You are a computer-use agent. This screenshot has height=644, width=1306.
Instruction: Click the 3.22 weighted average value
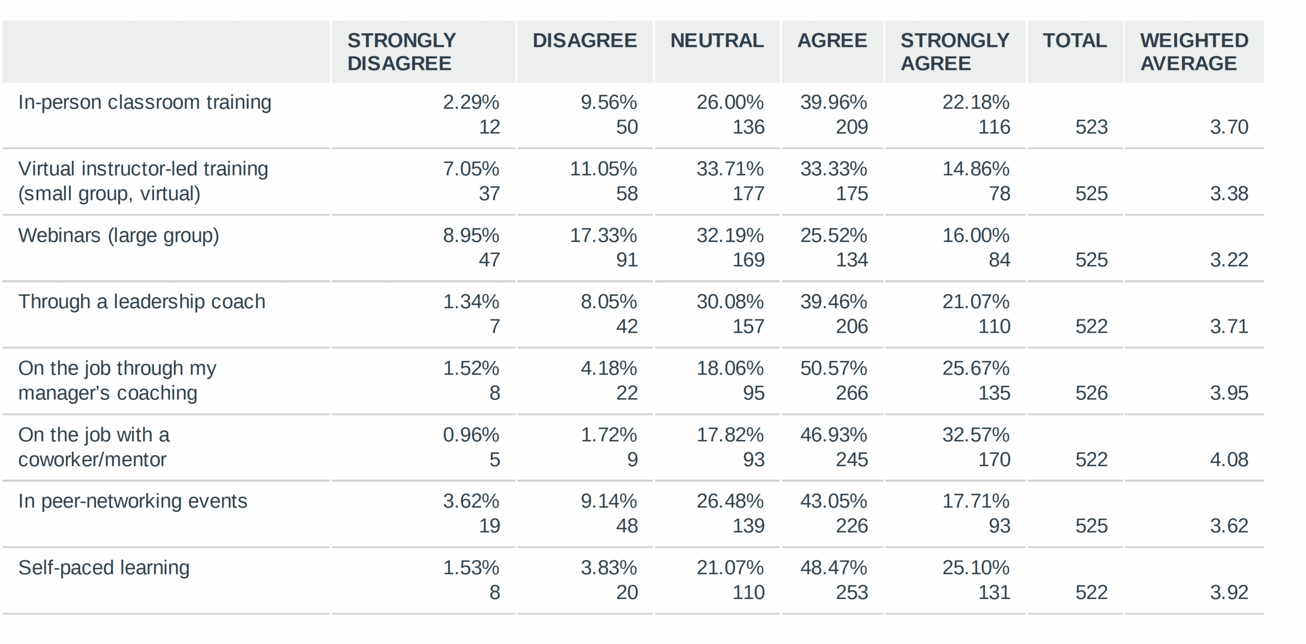pyautogui.click(x=1229, y=260)
